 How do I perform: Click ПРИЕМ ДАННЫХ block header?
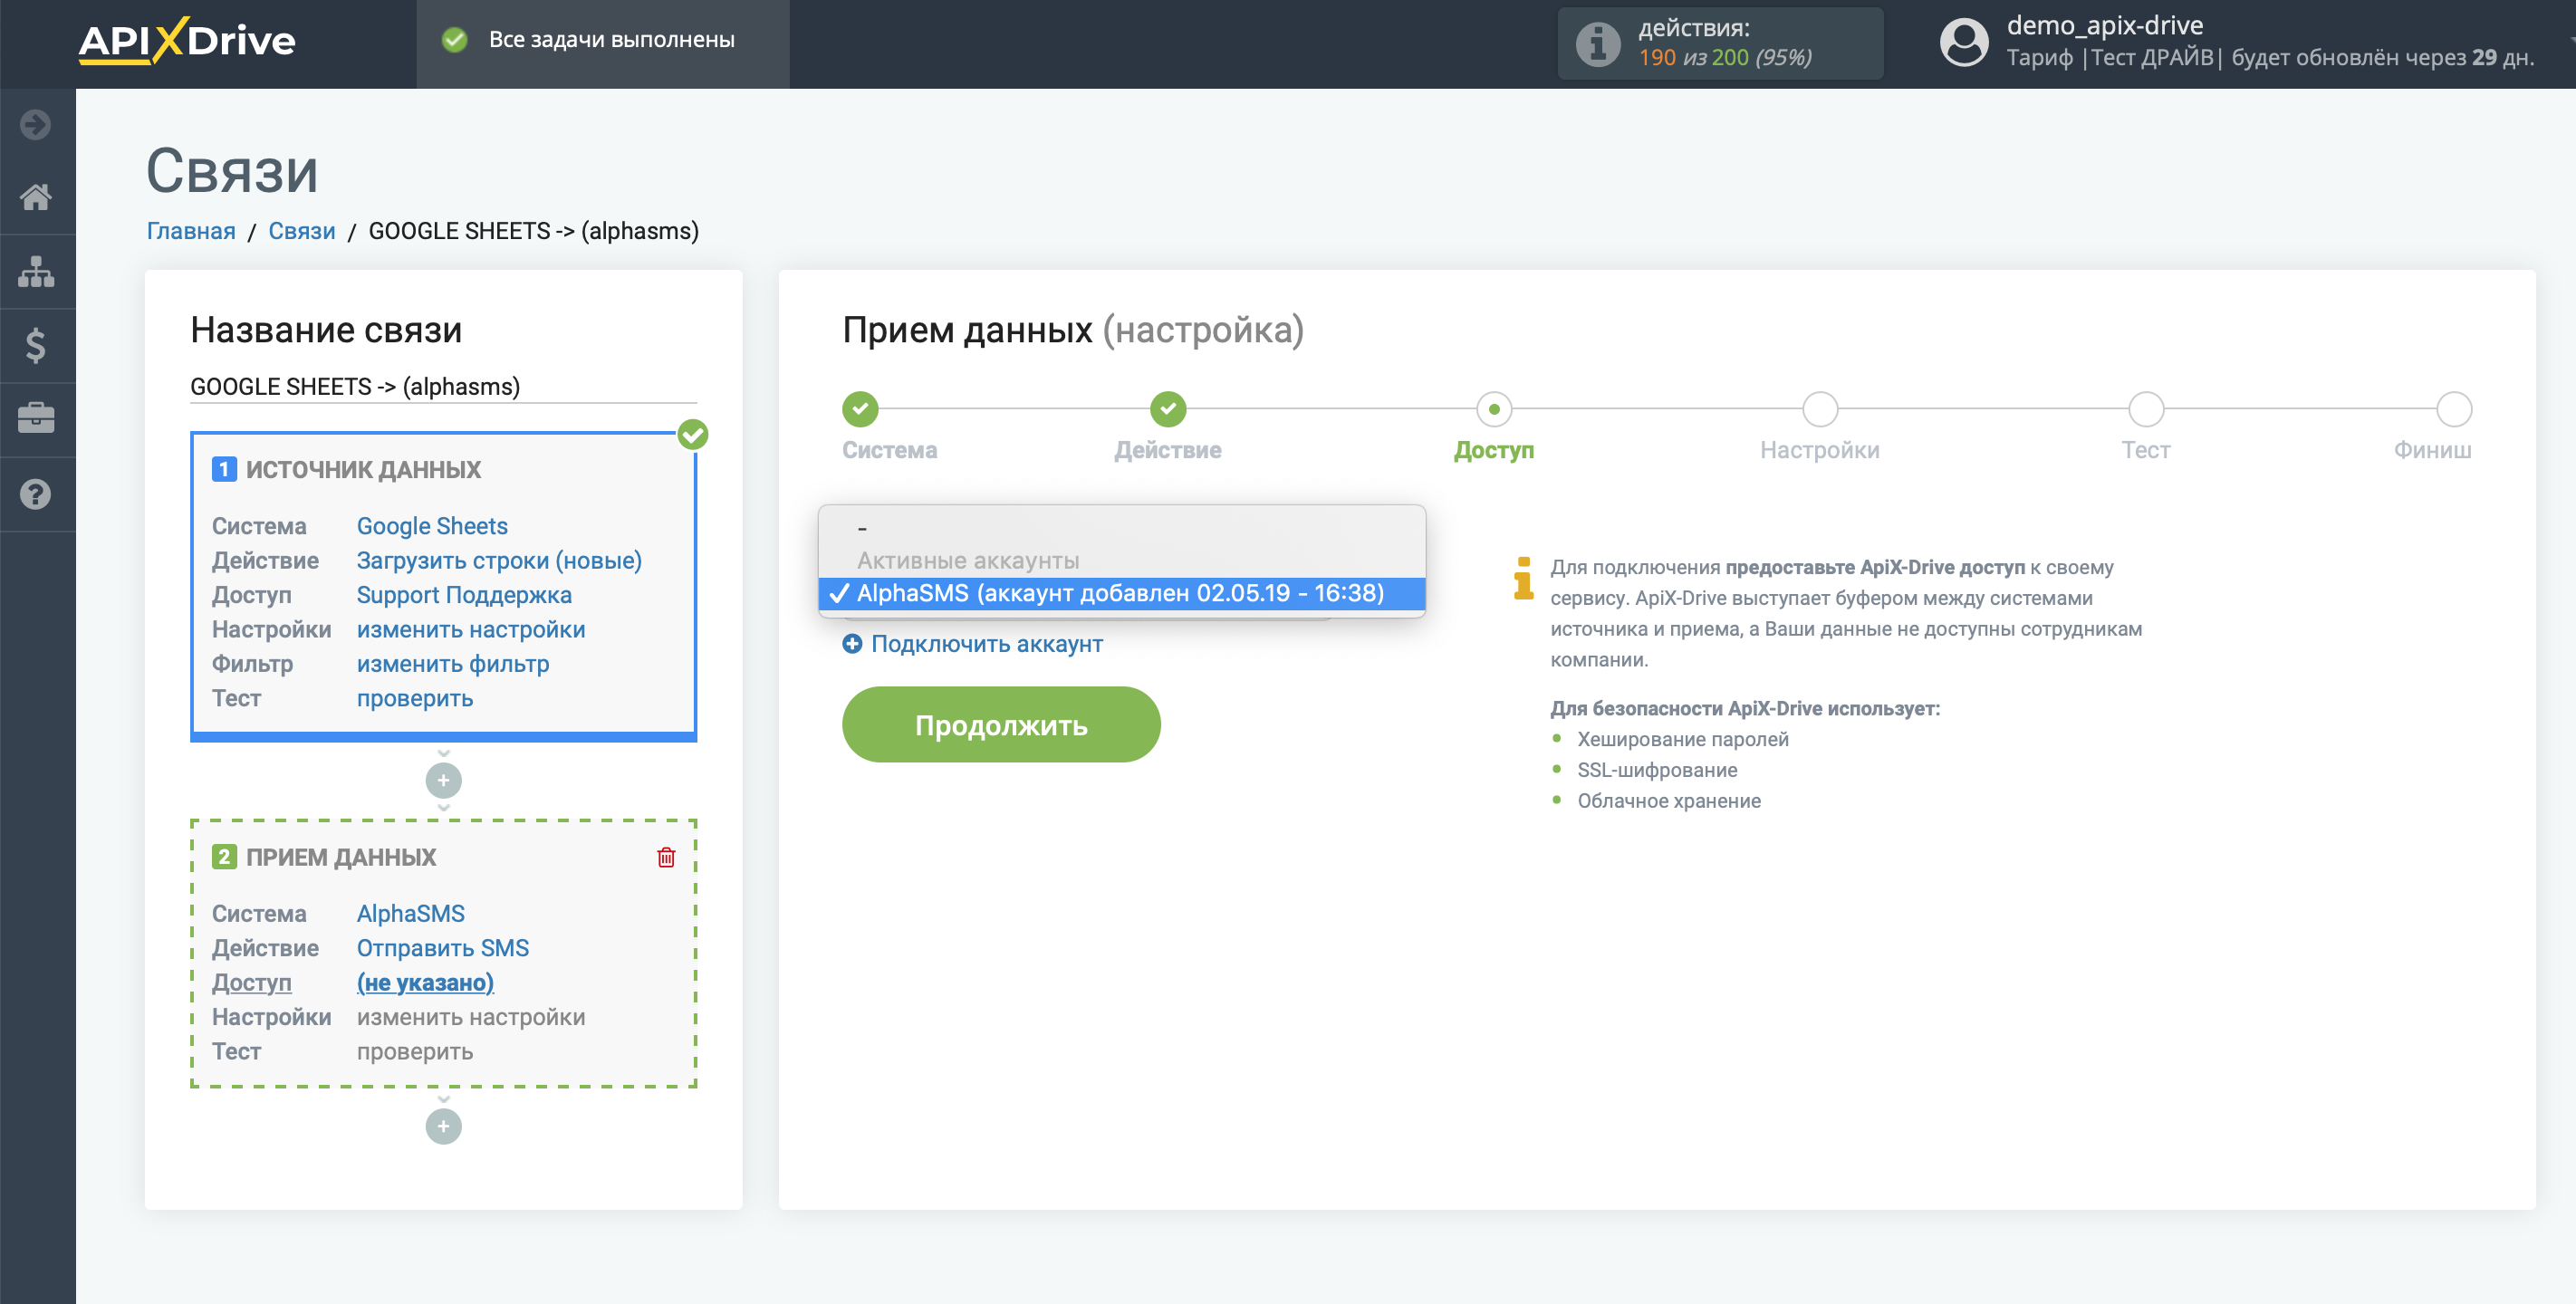(x=341, y=857)
